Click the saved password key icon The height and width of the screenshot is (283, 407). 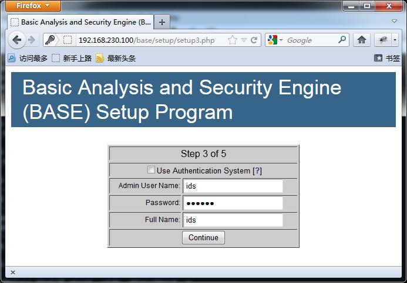[49, 40]
